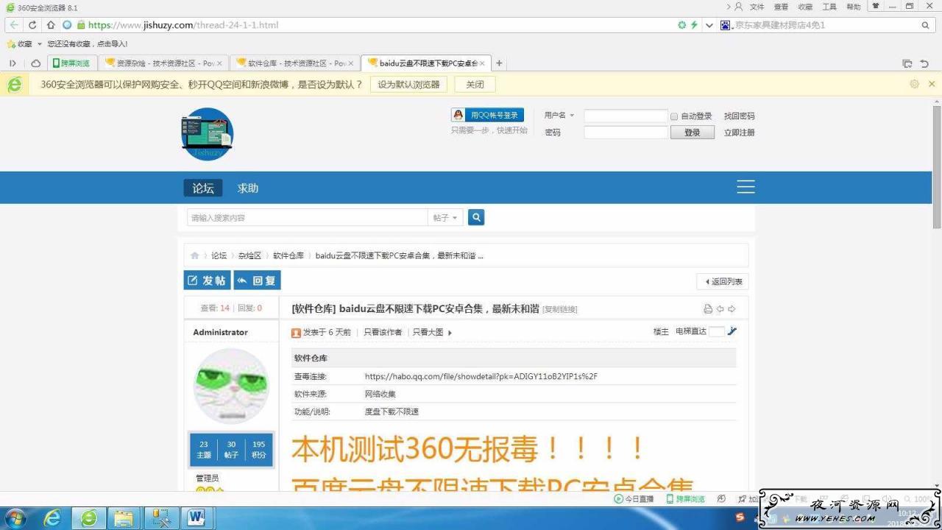Click the 电梯直达 floor number box

(x=717, y=332)
